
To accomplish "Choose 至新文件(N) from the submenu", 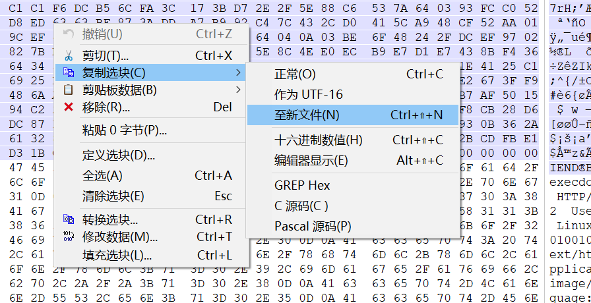I will click(x=307, y=115).
